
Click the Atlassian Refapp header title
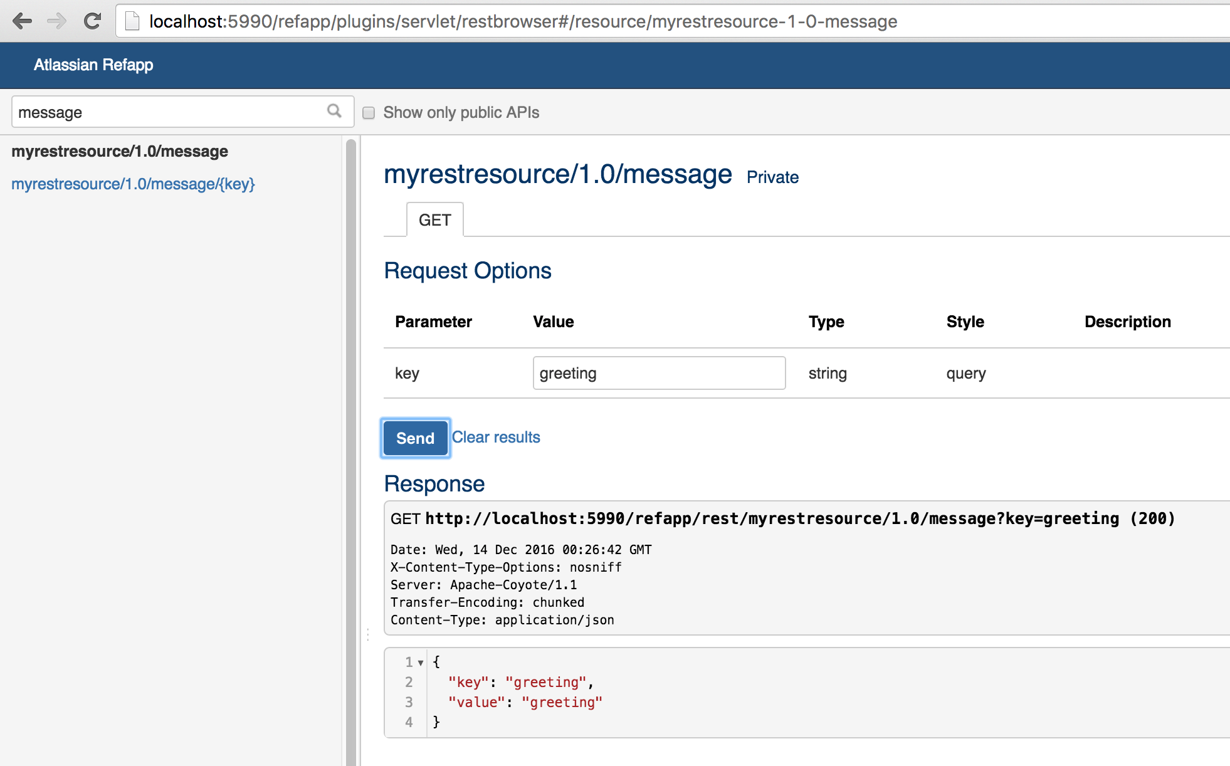coord(93,65)
